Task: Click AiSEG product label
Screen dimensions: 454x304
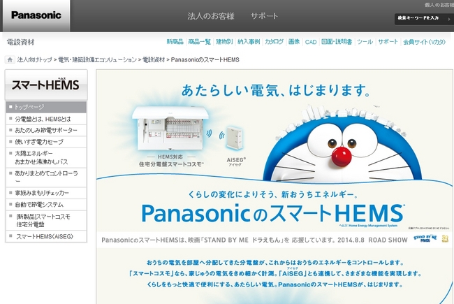Action: pos(236,160)
